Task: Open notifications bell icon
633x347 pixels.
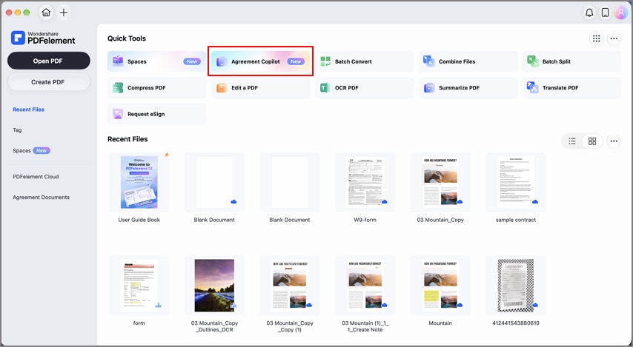Action: (589, 13)
